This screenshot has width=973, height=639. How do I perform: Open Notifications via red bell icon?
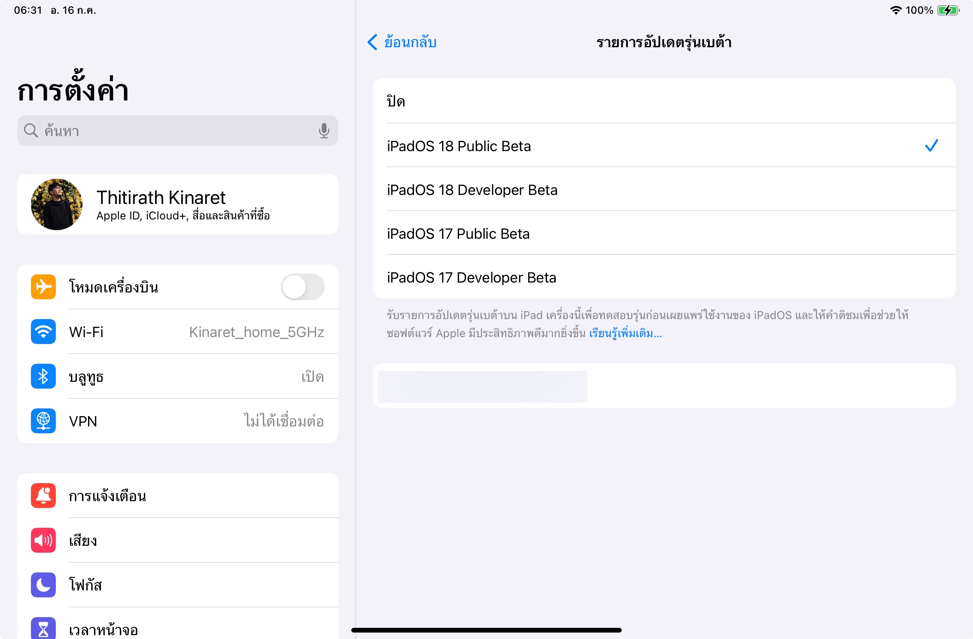tap(43, 496)
